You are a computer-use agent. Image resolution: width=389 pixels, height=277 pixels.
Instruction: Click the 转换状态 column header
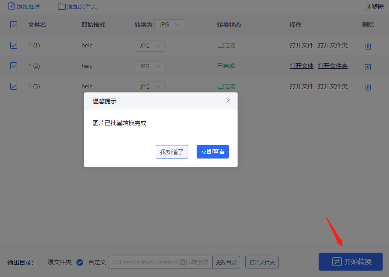click(229, 25)
